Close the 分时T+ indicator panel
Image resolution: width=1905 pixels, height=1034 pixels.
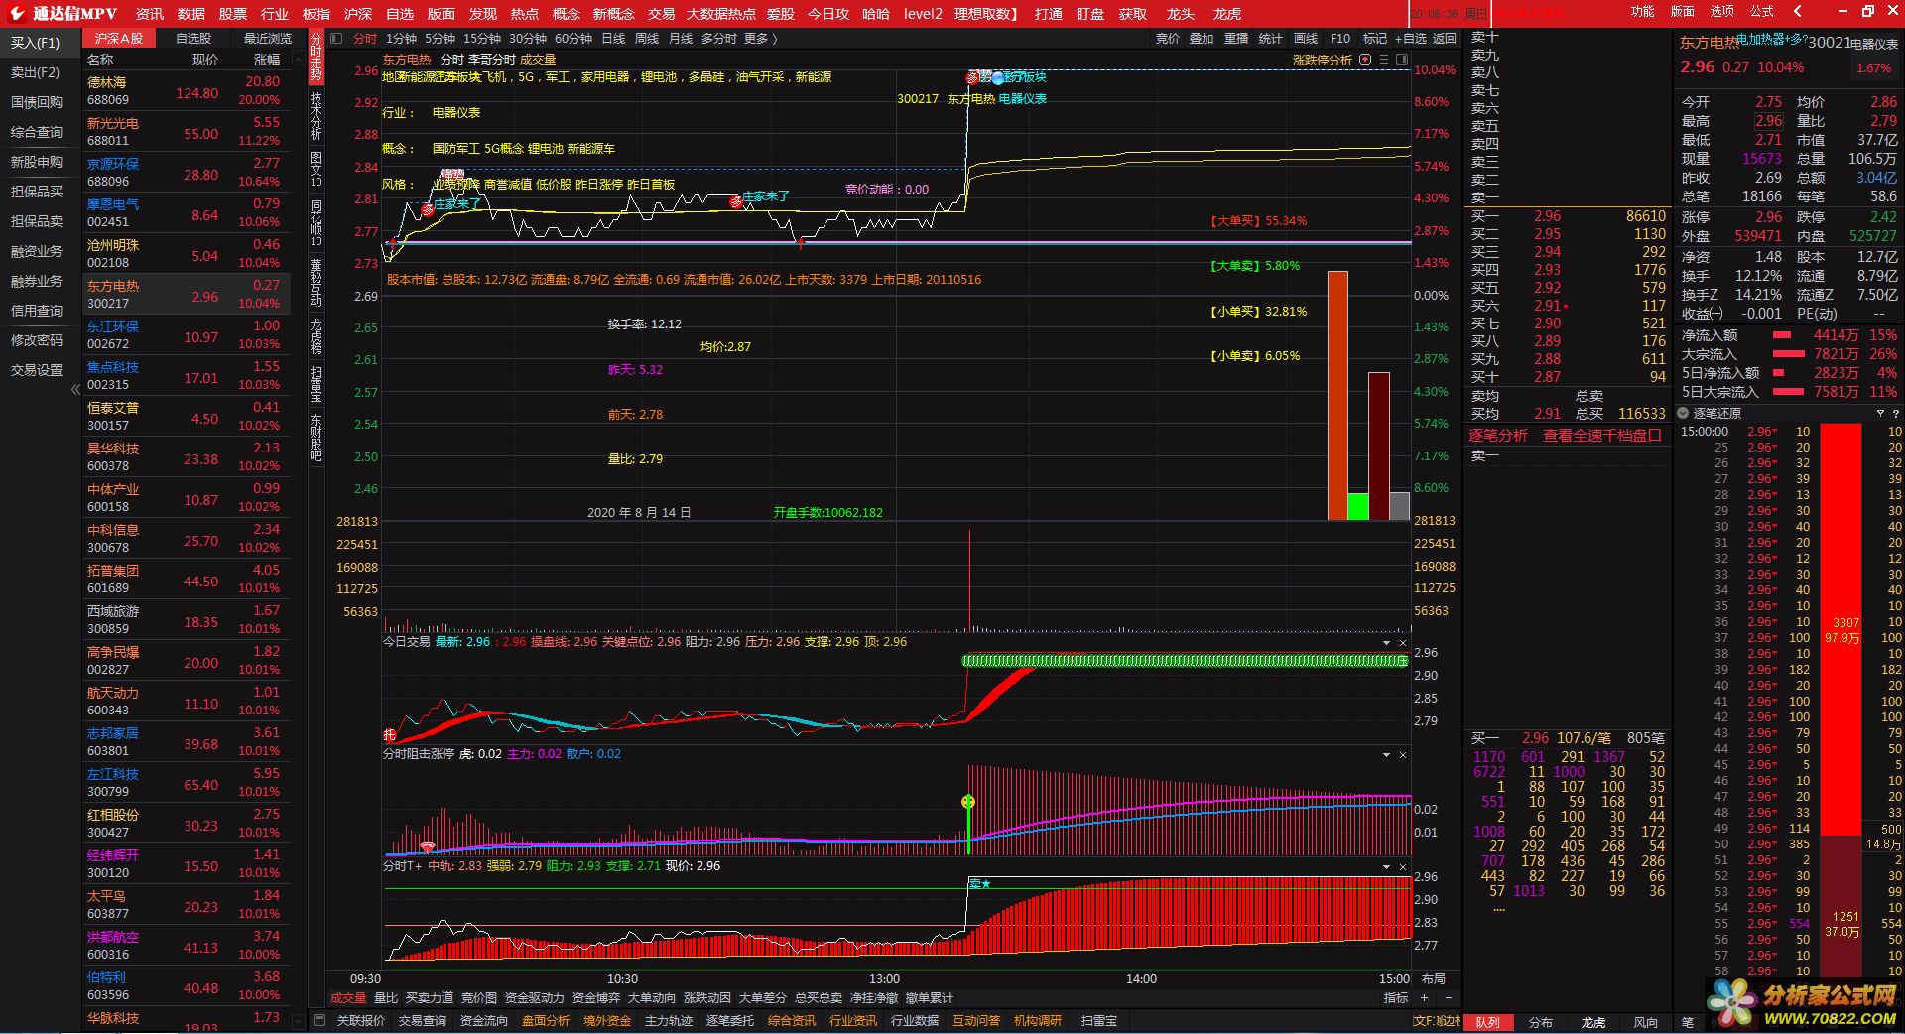click(1403, 867)
